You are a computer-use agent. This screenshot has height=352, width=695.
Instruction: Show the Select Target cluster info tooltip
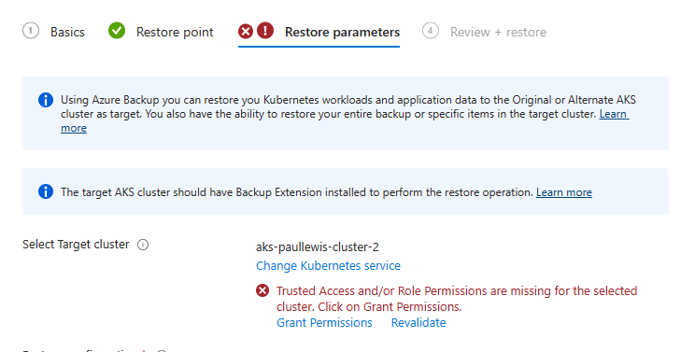point(143,245)
